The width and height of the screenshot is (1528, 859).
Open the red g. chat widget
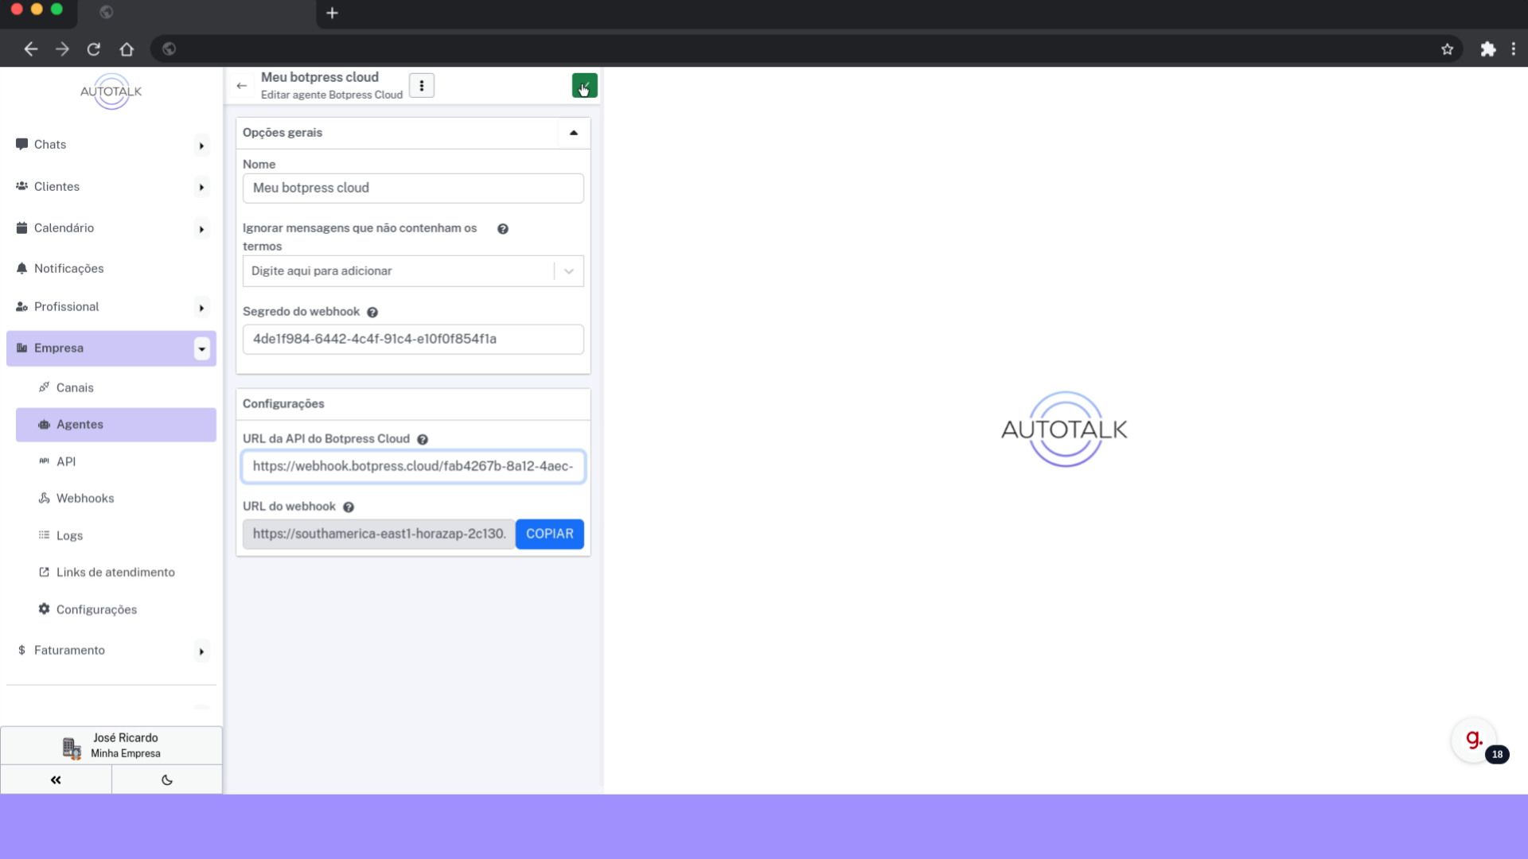1474,740
